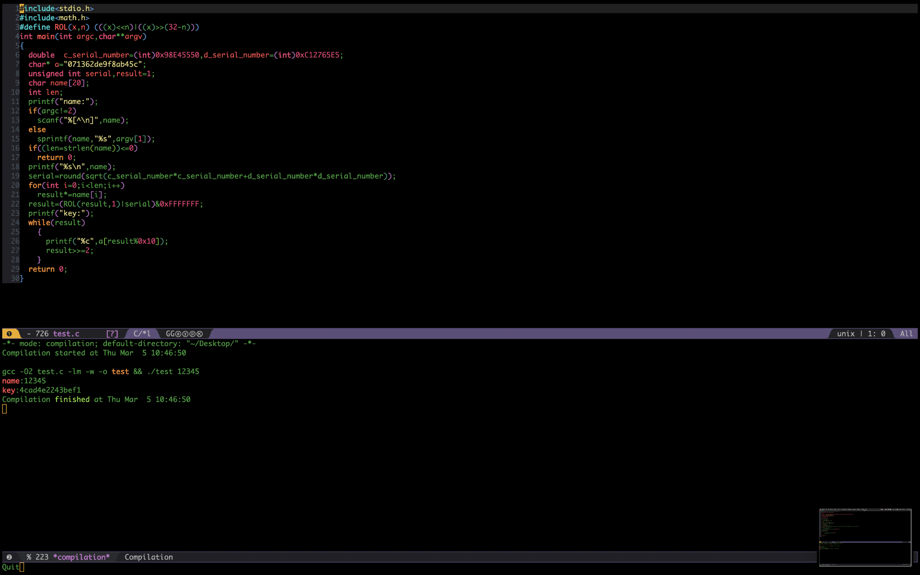Click the c_serial_number declaration line

(x=186, y=55)
